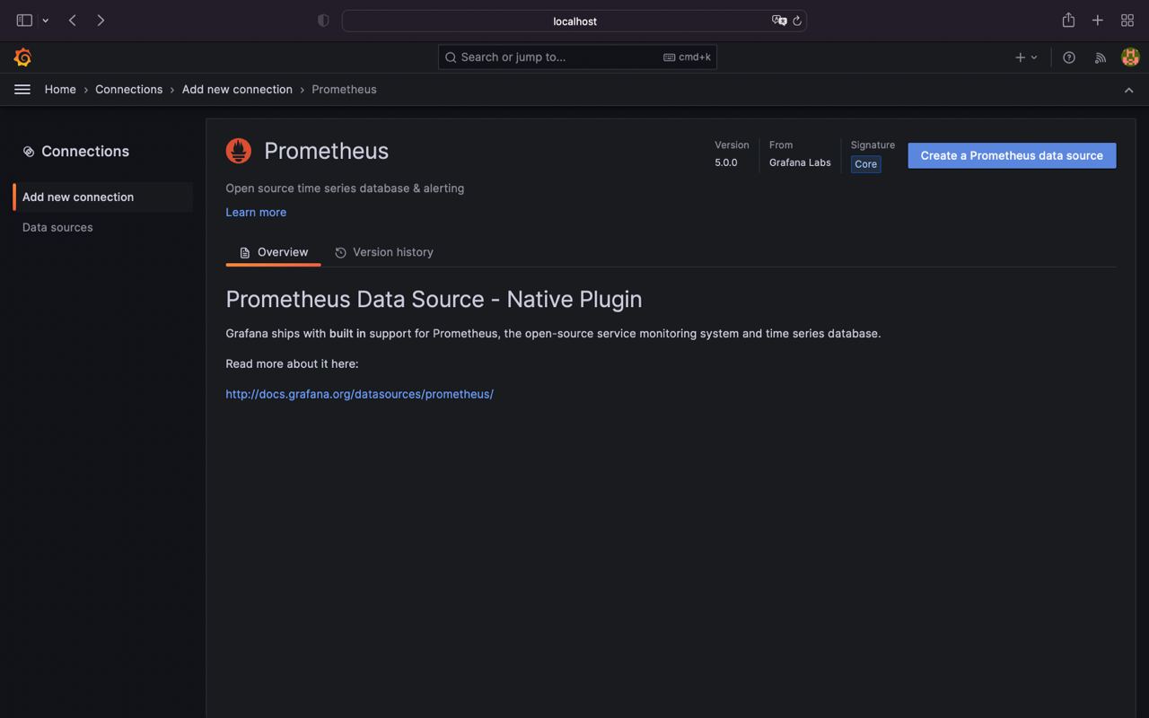Image resolution: width=1149 pixels, height=718 pixels.
Task: Expand the Safari sidebar dropdown arrow
Action: 45,20
